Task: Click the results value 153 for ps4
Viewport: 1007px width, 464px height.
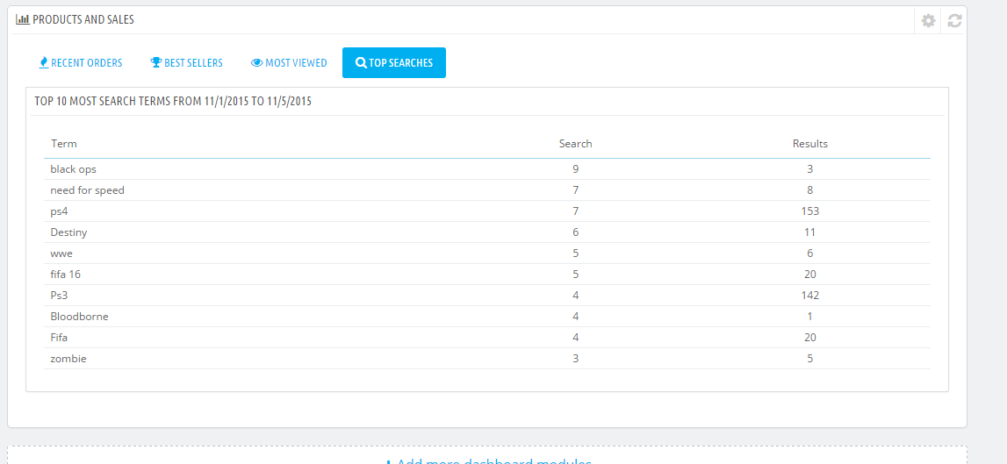Action: point(809,211)
